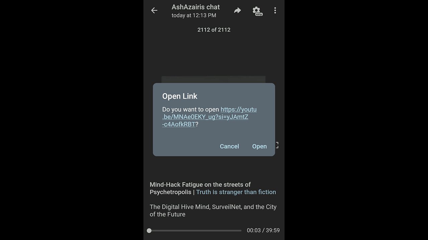Viewport: 428px width, 240px height.
Task: Tap the youtu.be URL in the dialog
Action: click(x=209, y=117)
